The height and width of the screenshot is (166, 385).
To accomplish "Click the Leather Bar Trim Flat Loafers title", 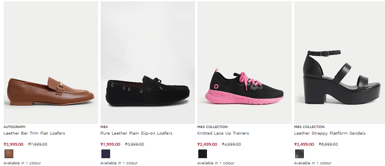I will 34,133.
